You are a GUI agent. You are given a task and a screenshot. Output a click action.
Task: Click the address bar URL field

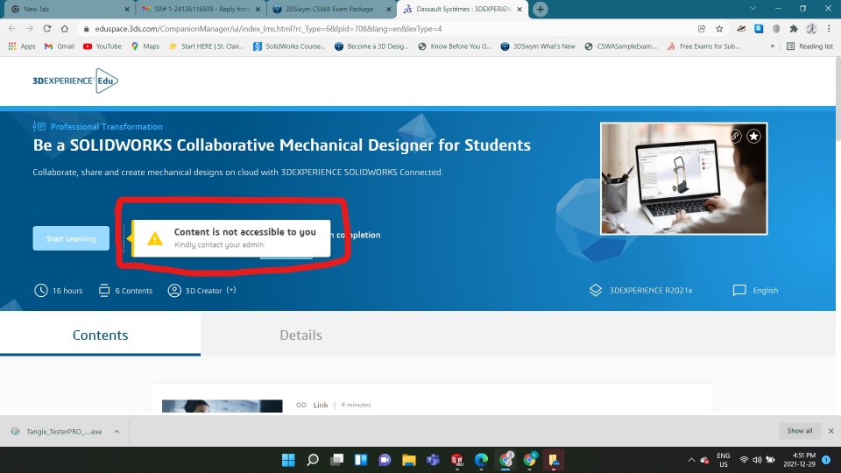386,28
